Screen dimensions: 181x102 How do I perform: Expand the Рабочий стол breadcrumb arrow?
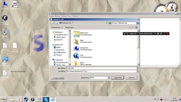pos(73,23)
